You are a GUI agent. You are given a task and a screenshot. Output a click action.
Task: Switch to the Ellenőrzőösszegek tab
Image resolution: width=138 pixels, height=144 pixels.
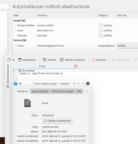tap(63, 91)
